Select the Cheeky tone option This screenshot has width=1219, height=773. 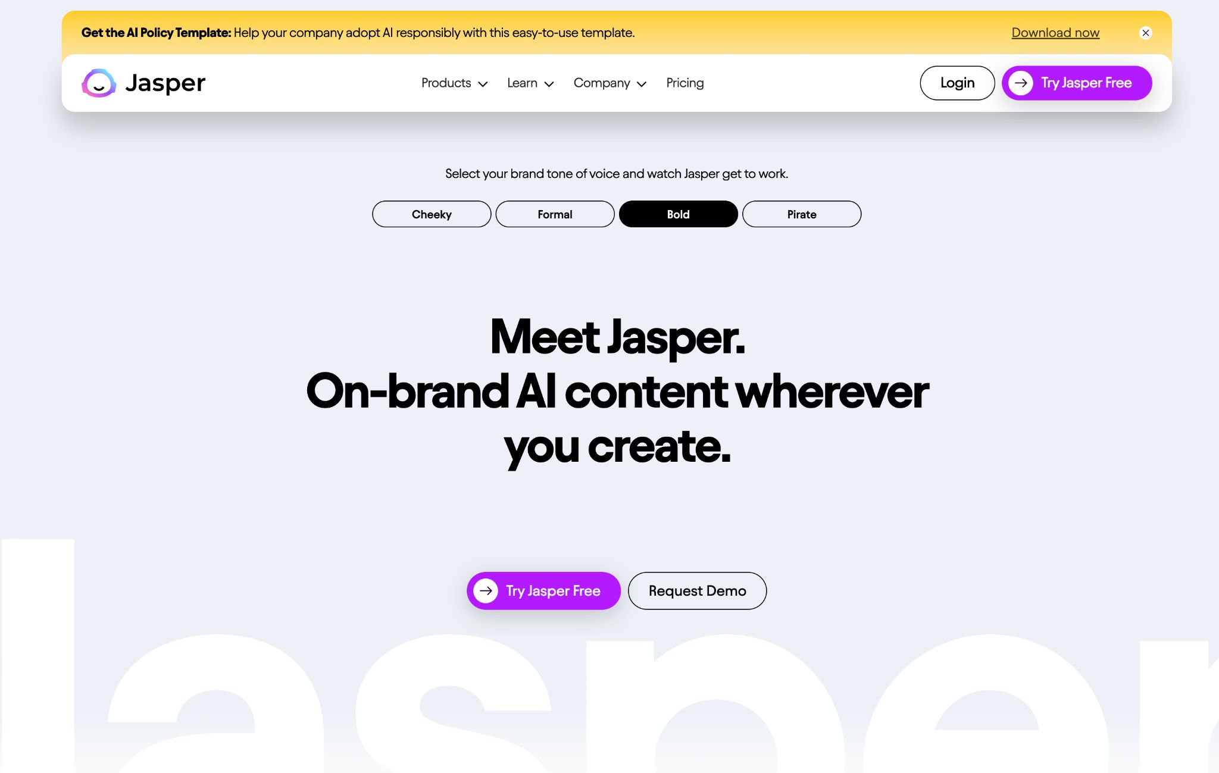tap(432, 213)
